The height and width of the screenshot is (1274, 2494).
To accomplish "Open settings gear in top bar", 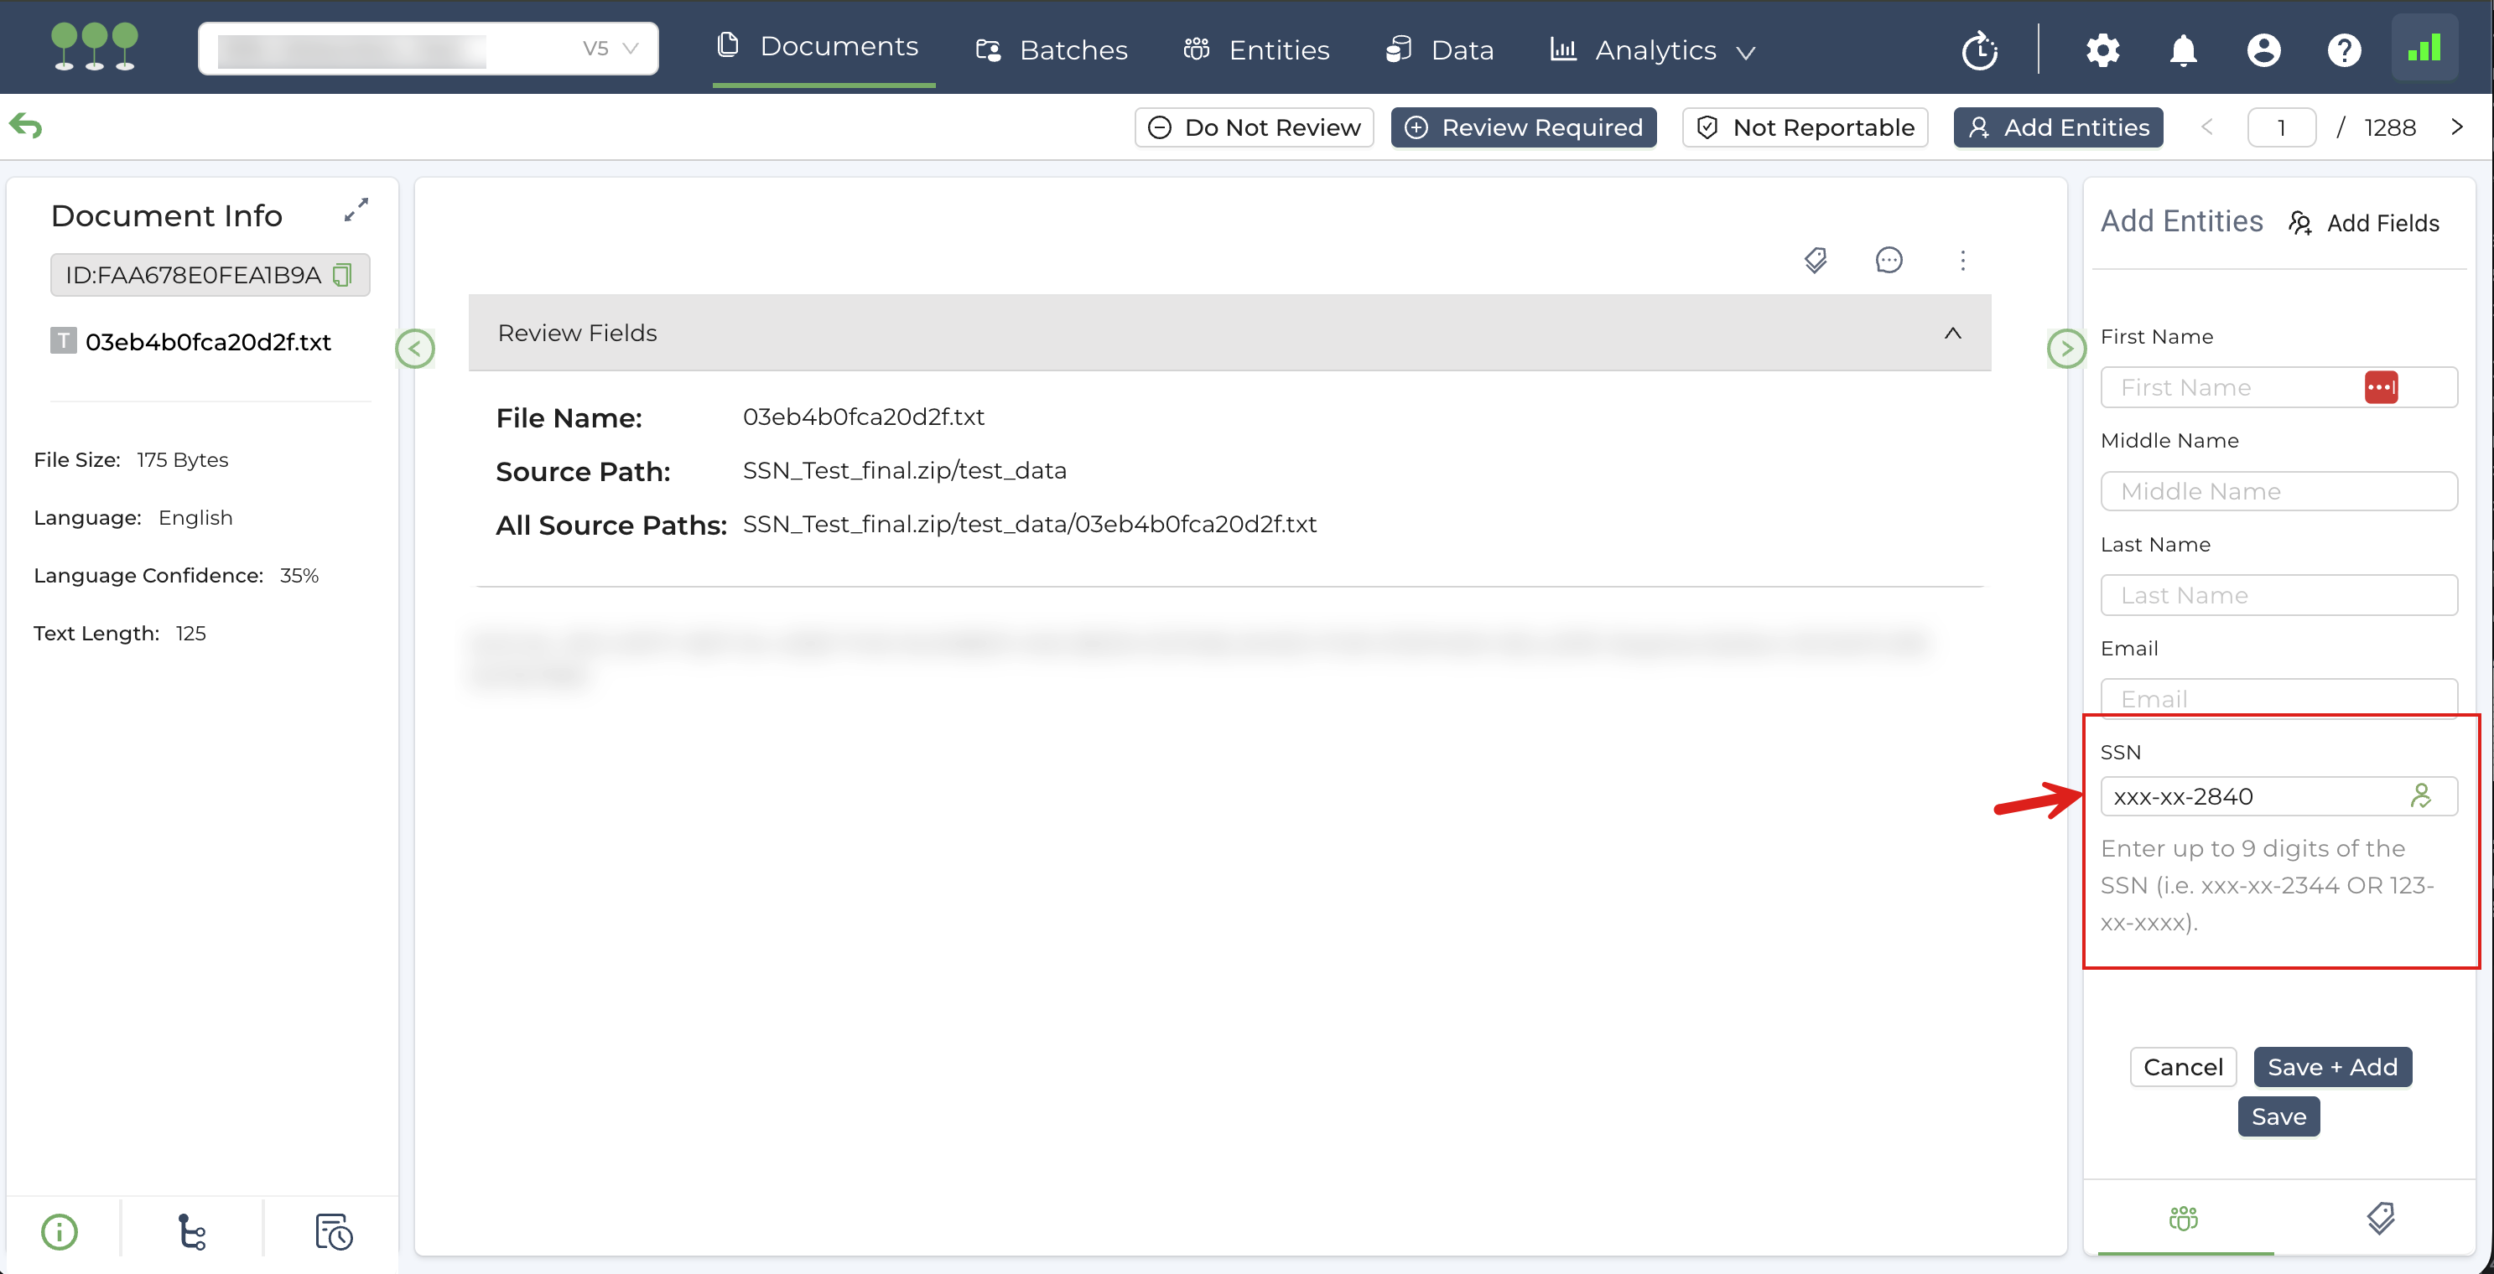I will (x=2102, y=49).
